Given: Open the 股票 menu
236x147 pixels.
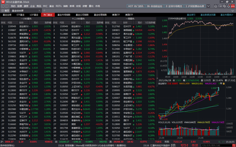Looking at the screenshot, I should tap(20, 6).
